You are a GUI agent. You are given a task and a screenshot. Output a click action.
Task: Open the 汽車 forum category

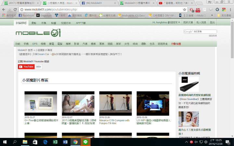85,44
